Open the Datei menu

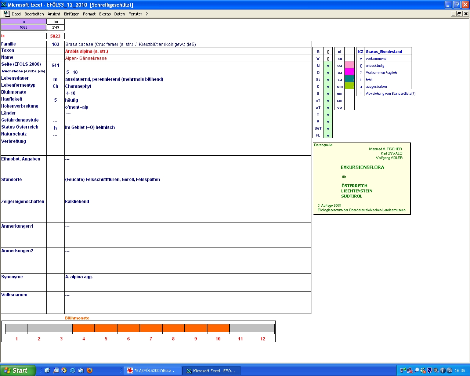16,14
